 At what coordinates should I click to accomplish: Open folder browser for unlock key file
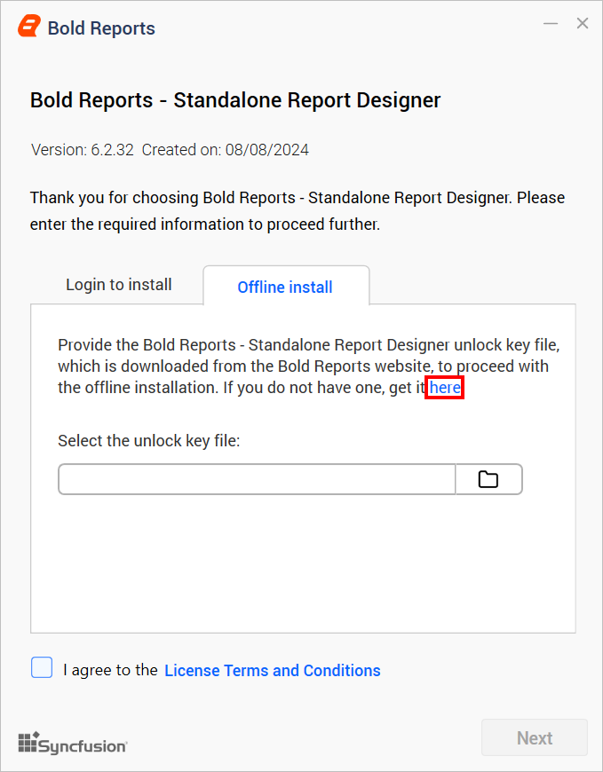488,479
